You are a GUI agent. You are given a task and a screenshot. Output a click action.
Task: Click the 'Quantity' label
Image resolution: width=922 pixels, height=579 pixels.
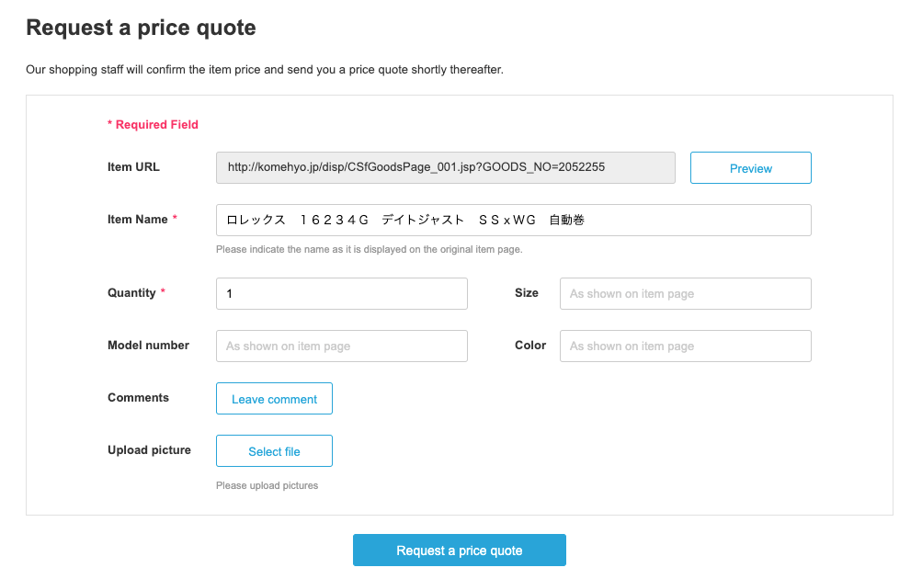click(x=131, y=293)
